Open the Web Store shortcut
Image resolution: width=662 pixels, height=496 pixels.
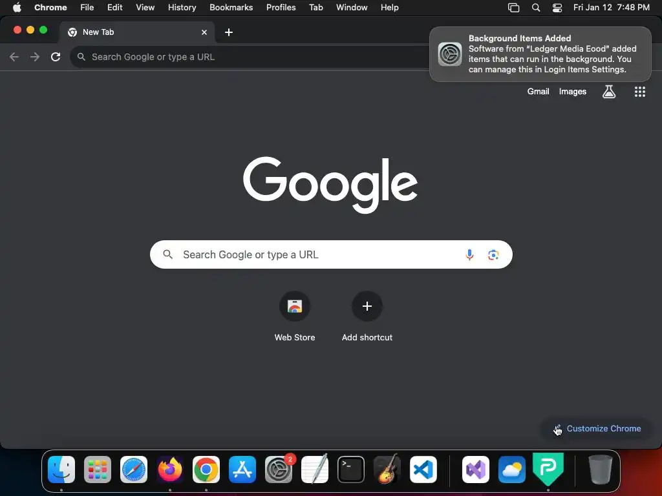coord(295,316)
